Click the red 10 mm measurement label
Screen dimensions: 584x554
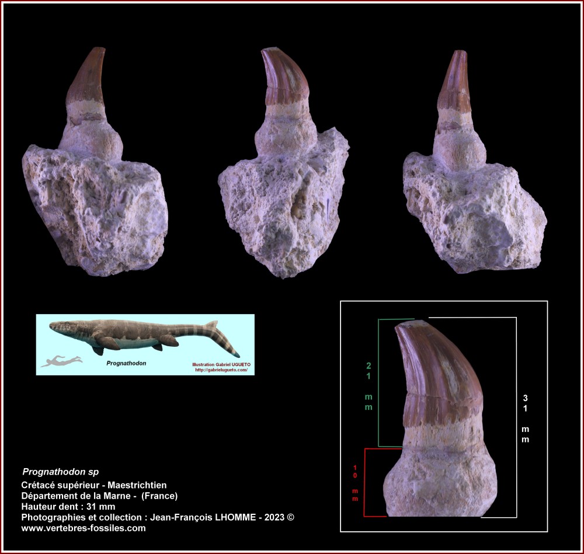[x=354, y=483]
